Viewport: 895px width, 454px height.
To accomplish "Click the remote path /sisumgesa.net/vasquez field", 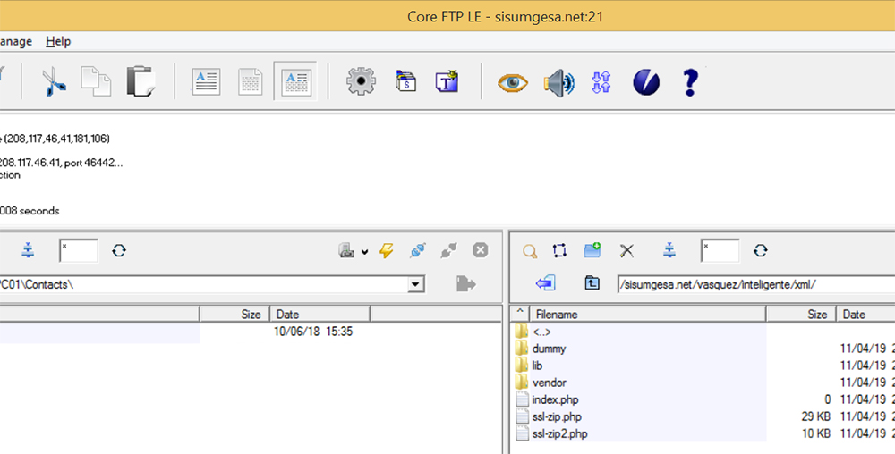I will [x=756, y=285].
